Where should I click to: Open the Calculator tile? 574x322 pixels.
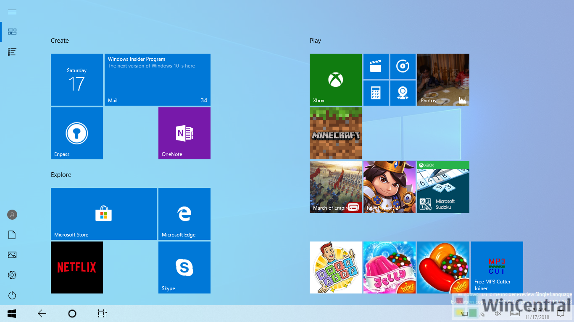pos(376,93)
